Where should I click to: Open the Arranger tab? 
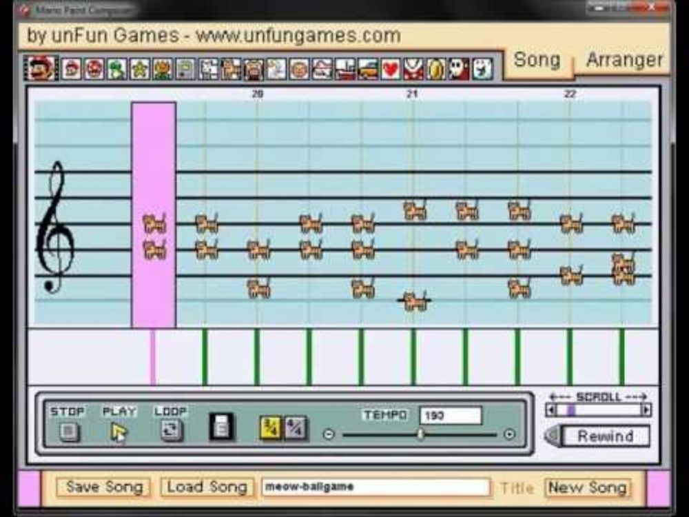624,60
